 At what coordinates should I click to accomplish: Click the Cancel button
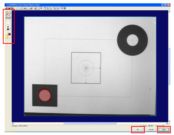(x=151, y=130)
